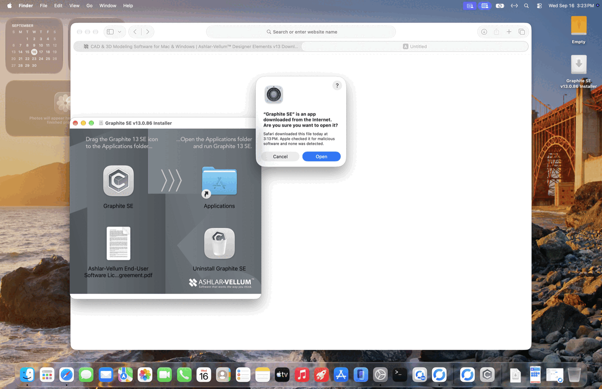
Task: Open Maps from the Dock
Action: pyautogui.click(x=125, y=375)
